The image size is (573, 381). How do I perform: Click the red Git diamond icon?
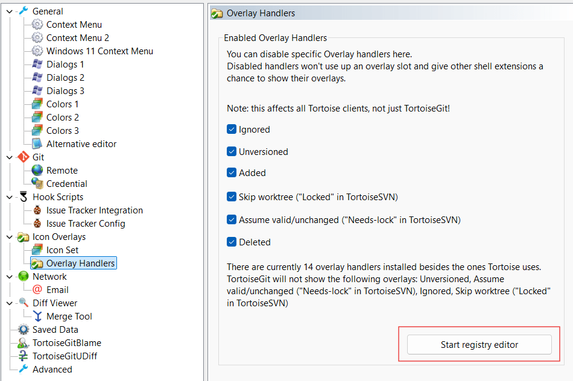[24, 157]
